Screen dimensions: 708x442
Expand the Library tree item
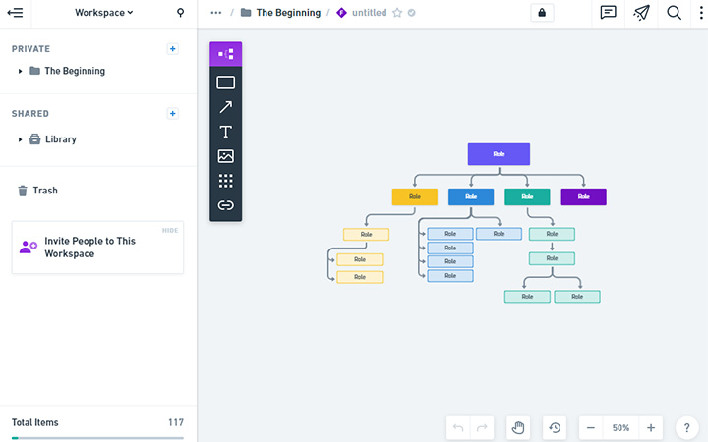(x=21, y=139)
